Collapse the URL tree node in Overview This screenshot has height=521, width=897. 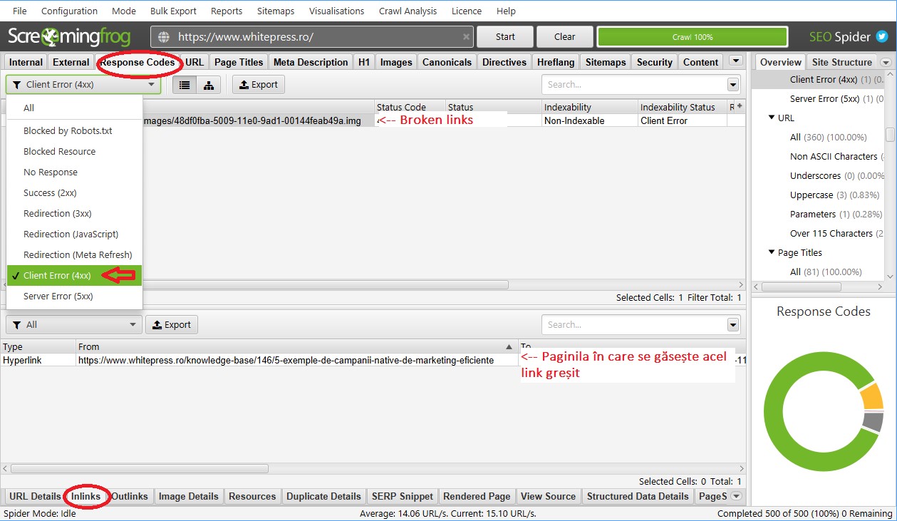click(x=772, y=118)
